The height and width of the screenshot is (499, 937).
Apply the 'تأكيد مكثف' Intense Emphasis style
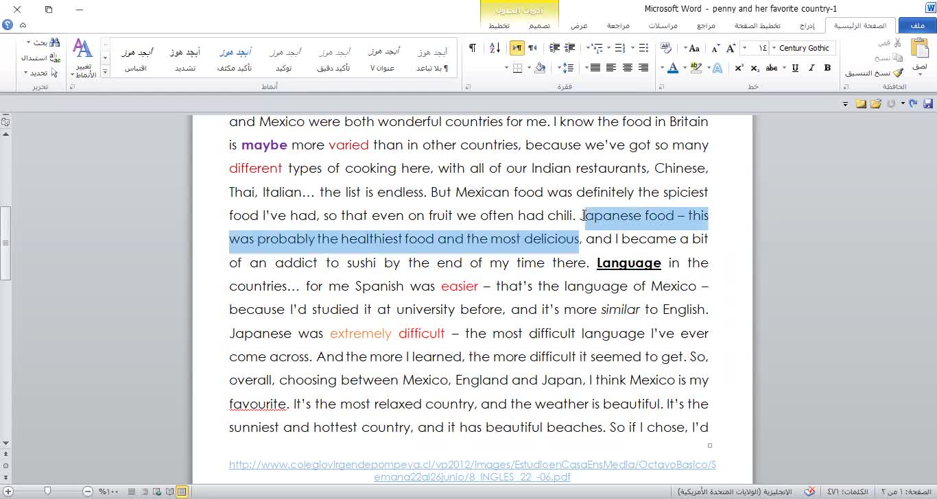(x=235, y=60)
